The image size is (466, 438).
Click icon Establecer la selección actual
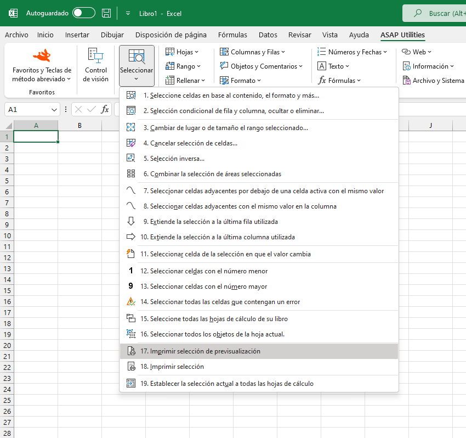tap(131, 383)
